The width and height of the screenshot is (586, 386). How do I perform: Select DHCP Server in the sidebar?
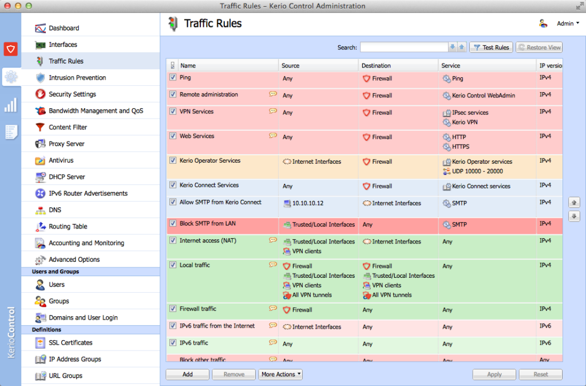click(x=66, y=177)
